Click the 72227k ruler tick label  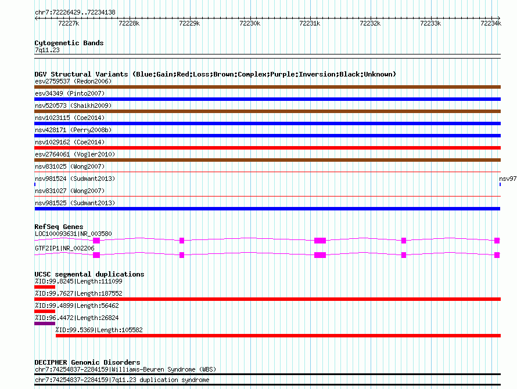click(69, 23)
